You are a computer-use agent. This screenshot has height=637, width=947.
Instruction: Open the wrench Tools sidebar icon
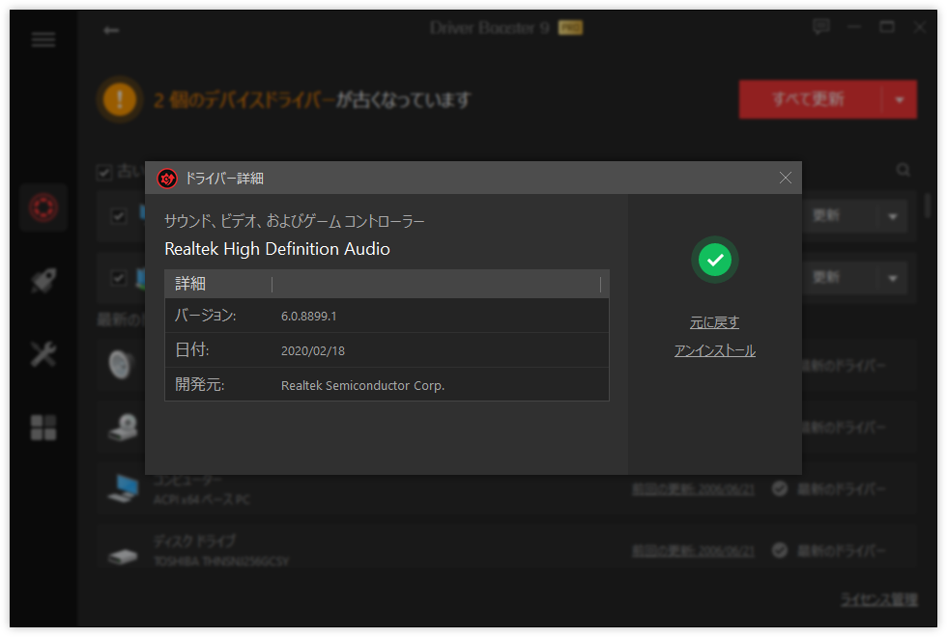(43, 354)
